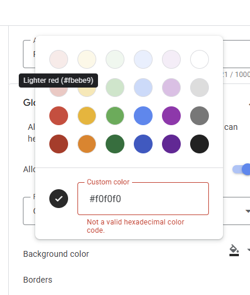Choose the dark red color swatch
Viewport: 250px width, 295px height.
[59, 144]
